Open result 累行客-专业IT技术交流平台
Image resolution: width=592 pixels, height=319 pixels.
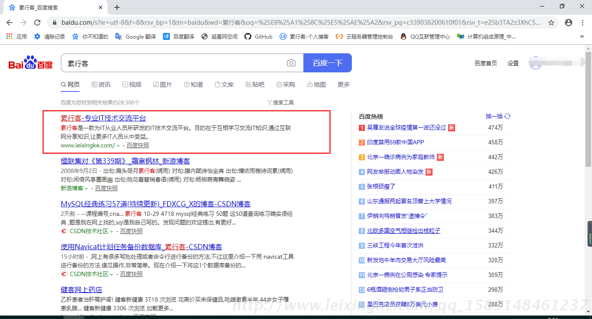pyautogui.click(x=104, y=118)
